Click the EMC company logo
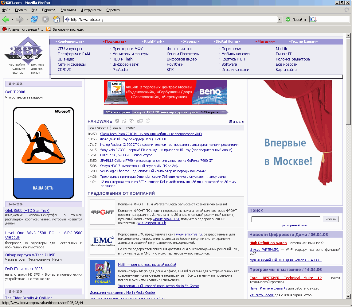The image size is (352, 307). (x=103, y=242)
